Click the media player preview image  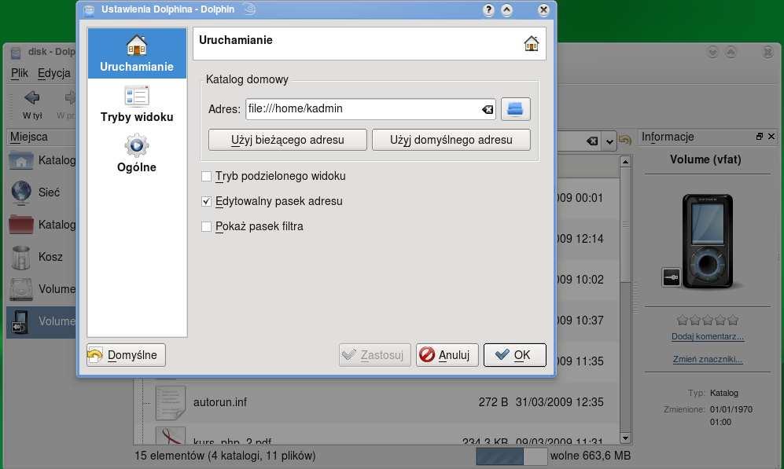706,242
